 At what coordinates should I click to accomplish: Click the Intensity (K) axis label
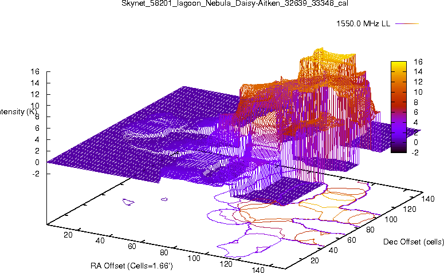tap(18, 112)
